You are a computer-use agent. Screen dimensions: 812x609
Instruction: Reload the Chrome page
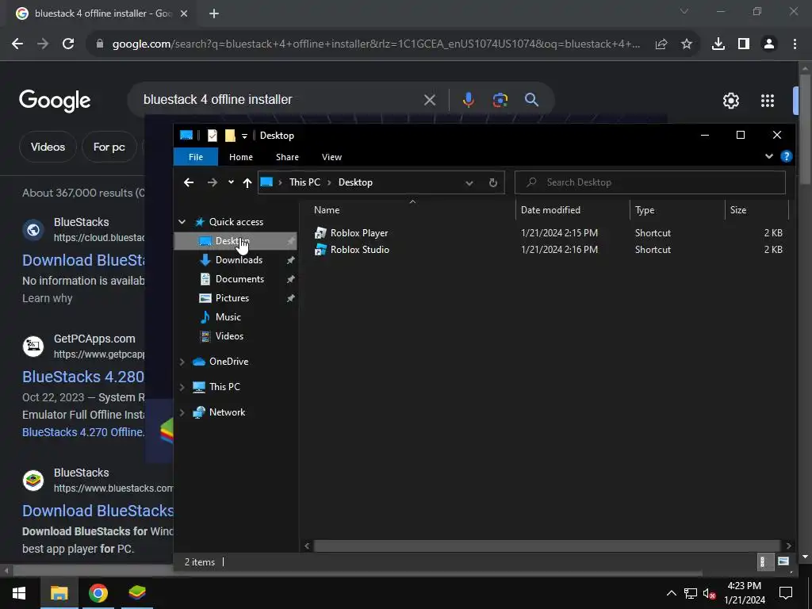tap(68, 44)
